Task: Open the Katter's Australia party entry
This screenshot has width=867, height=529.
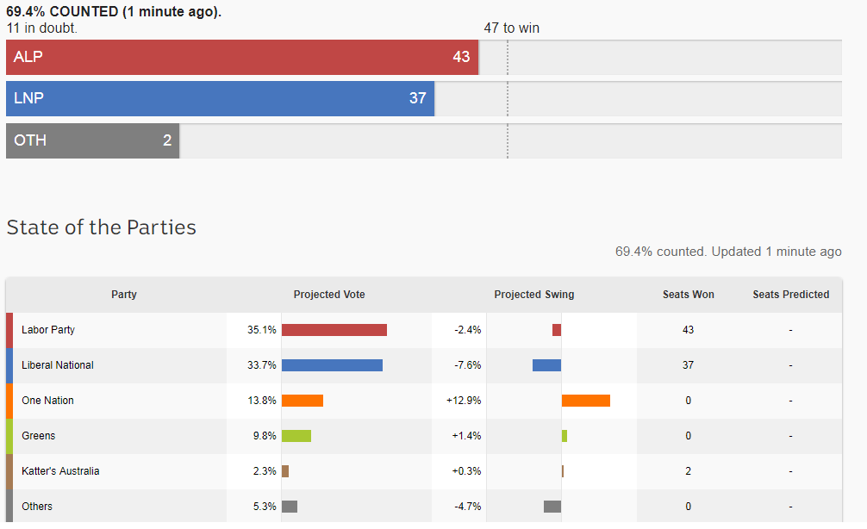Action: (x=60, y=471)
